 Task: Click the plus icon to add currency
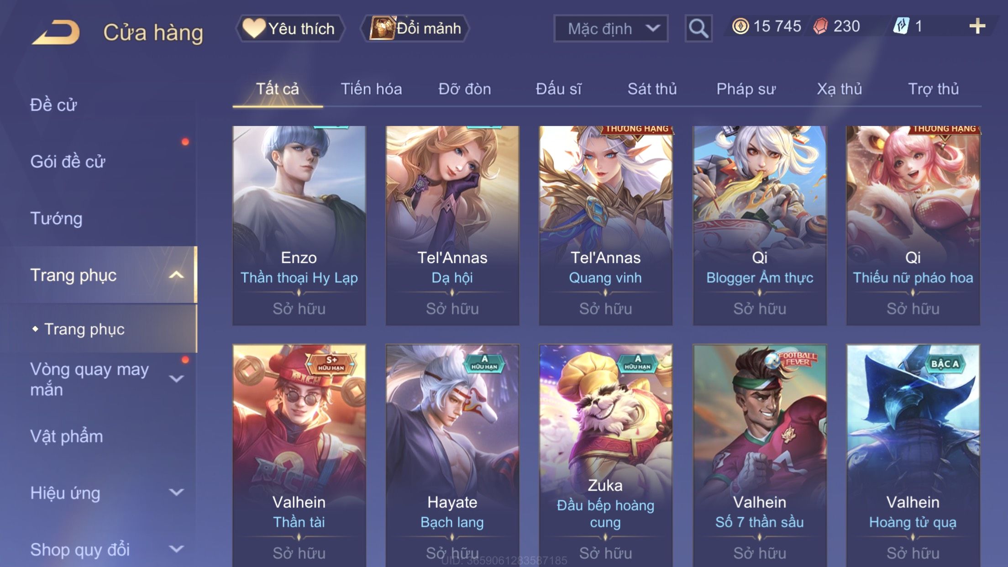coord(977,26)
